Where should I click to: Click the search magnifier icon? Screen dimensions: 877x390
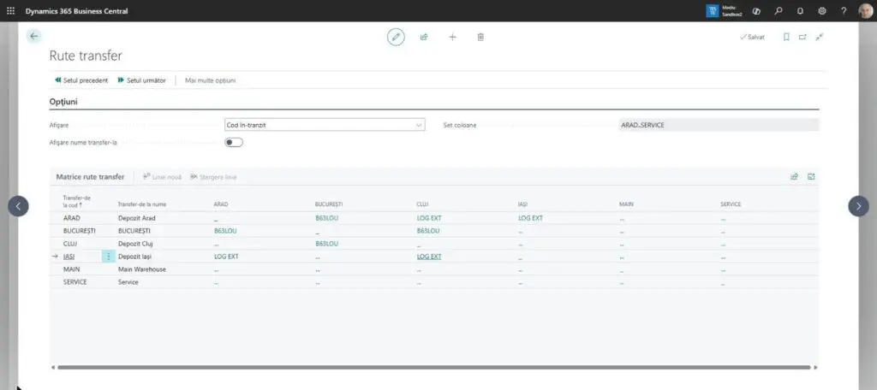778,10
